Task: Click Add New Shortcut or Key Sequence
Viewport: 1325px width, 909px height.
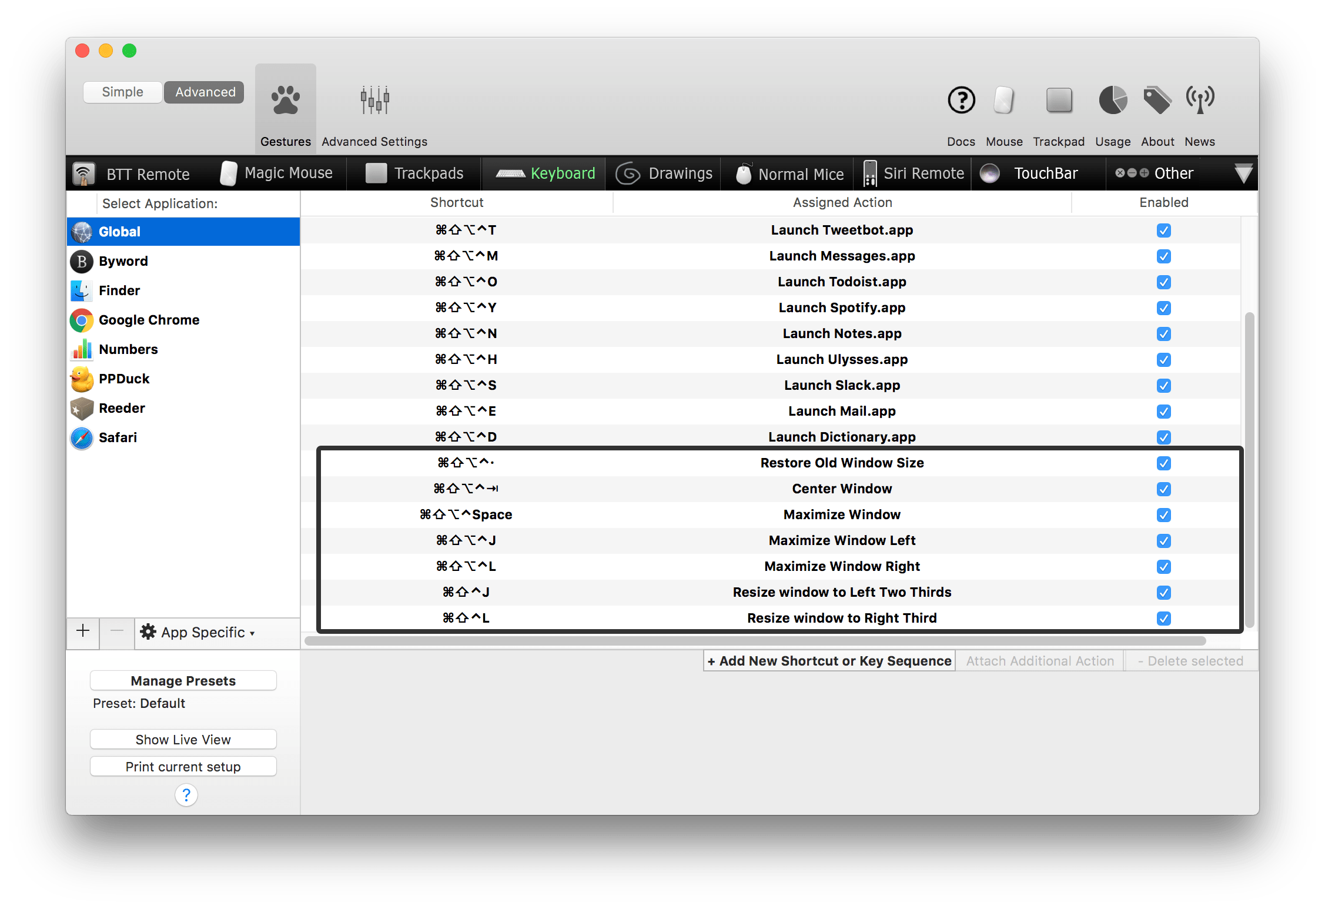Action: point(829,661)
